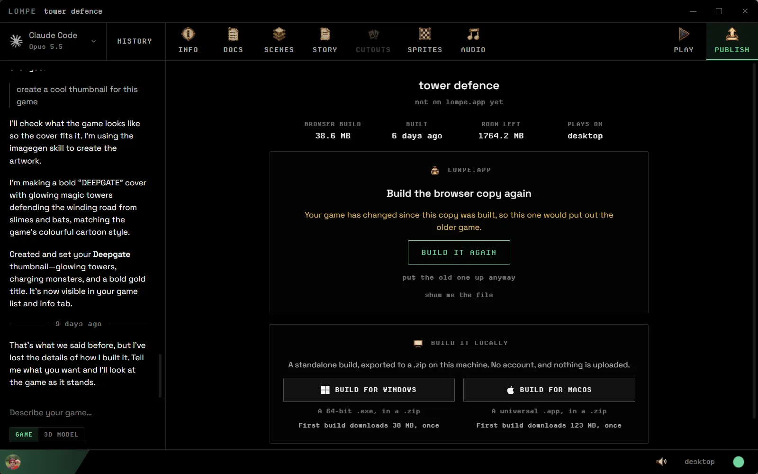Click the user avatar in bottom corner
The image size is (758, 474).
(x=13, y=462)
